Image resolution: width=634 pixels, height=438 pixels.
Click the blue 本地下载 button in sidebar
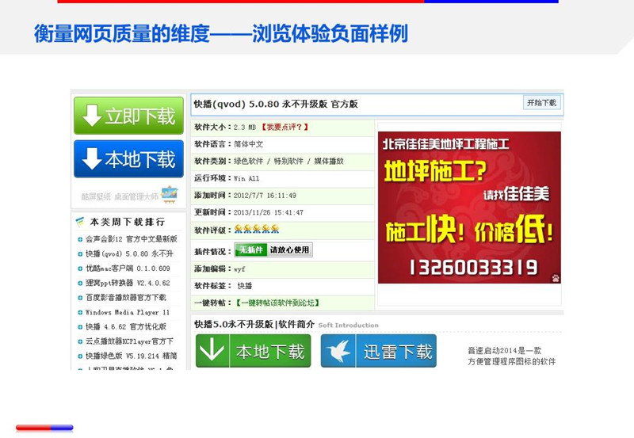[128, 159]
